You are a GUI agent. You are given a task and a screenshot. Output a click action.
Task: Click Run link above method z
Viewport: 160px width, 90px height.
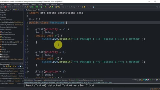pyautogui.click(x=38, y=32)
